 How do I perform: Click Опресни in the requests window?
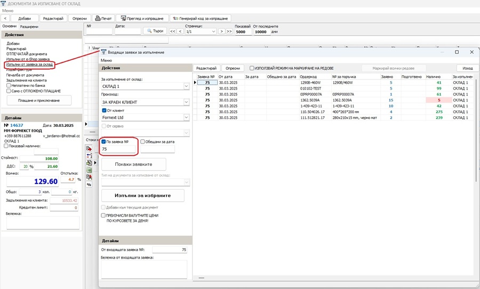coord(233,68)
